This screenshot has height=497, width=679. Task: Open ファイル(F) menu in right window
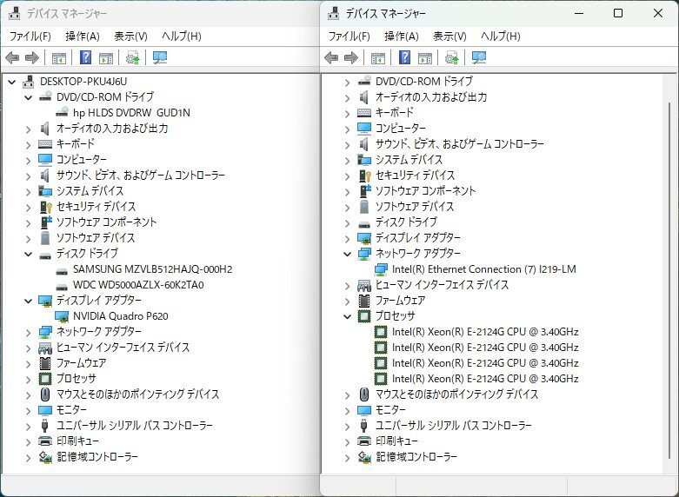[349, 36]
